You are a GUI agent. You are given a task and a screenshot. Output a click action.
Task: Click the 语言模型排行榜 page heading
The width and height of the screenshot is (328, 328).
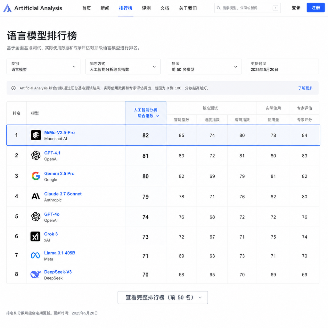42,36
